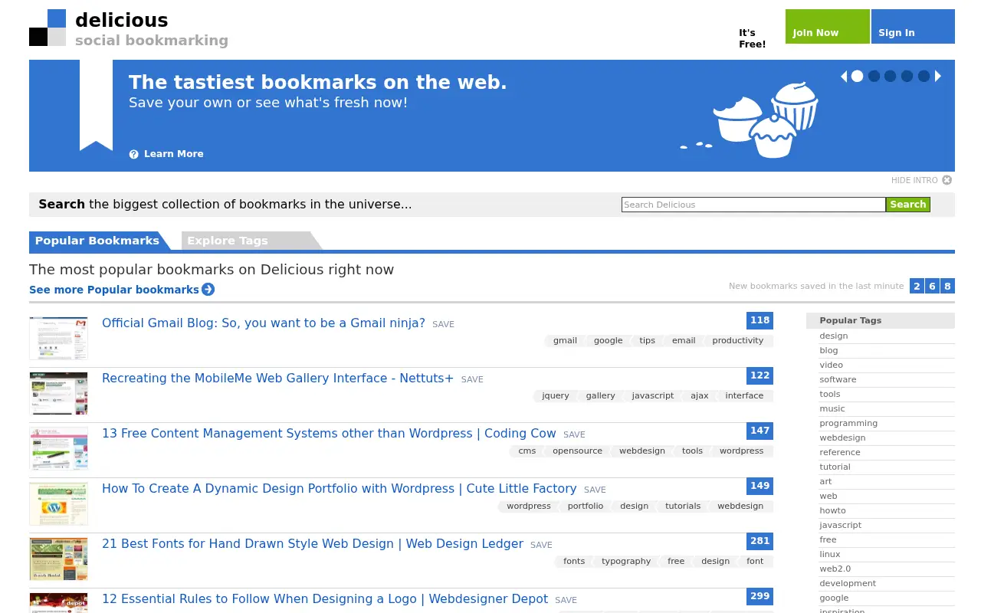
Task: Click the green Search button
Action: point(908,205)
